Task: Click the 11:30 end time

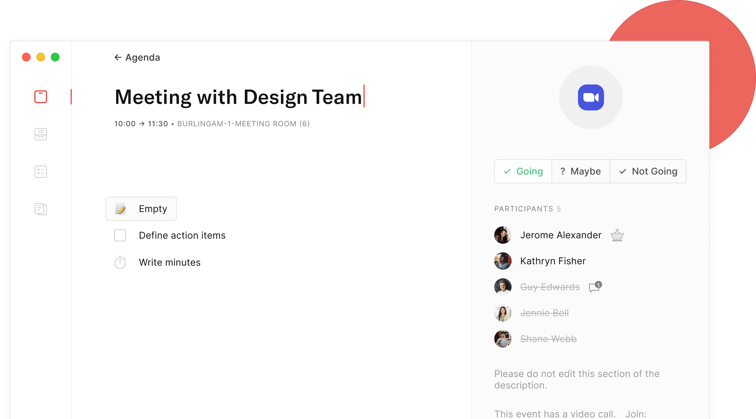Action: (158, 124)
